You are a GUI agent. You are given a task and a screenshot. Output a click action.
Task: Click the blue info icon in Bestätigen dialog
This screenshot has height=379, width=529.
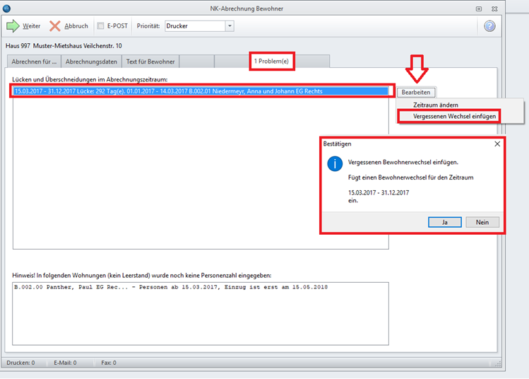pos(335,164)
